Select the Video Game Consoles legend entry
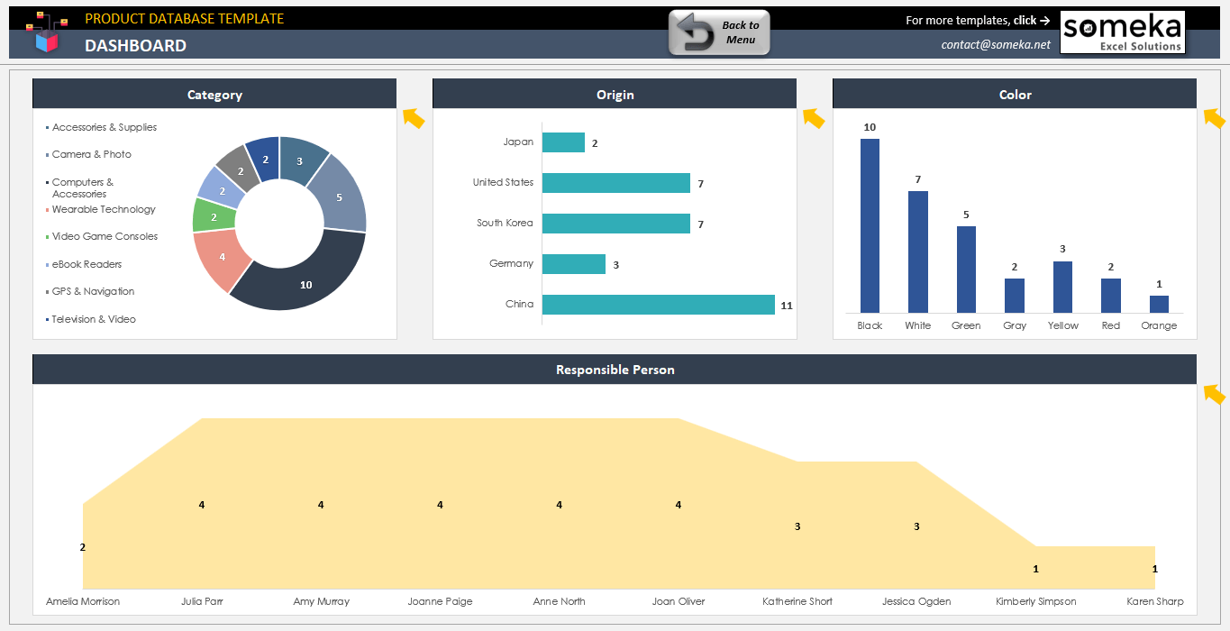 pyautogui.click(x=104, y=236)
